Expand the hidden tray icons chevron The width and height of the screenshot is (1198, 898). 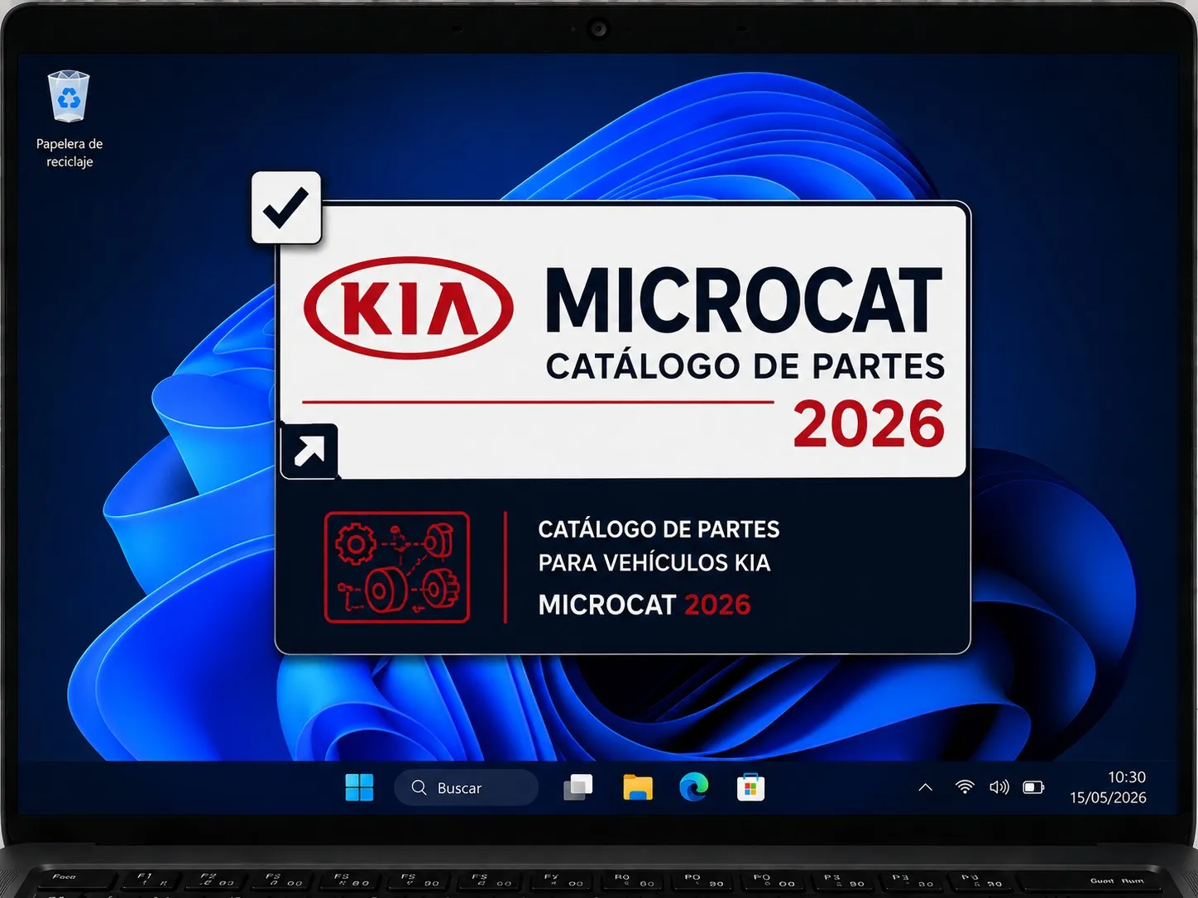point(926,787)
